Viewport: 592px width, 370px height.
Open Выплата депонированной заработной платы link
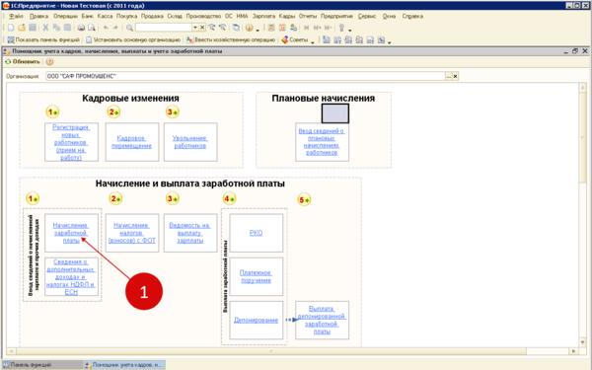(322, 320)
